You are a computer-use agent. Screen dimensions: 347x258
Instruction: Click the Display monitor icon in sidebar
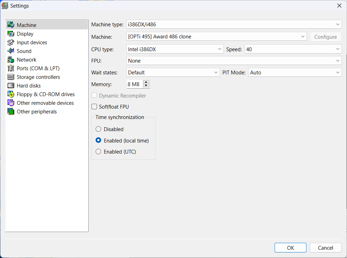point(10,34)
